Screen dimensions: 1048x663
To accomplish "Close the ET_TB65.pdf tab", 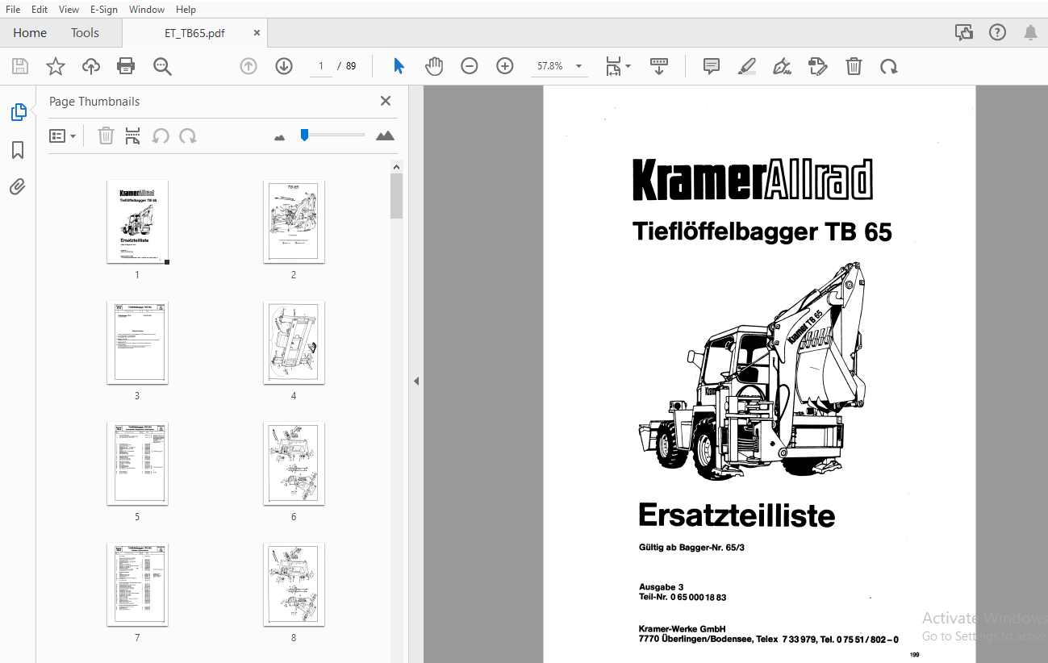I will click(x=257, y=33).
